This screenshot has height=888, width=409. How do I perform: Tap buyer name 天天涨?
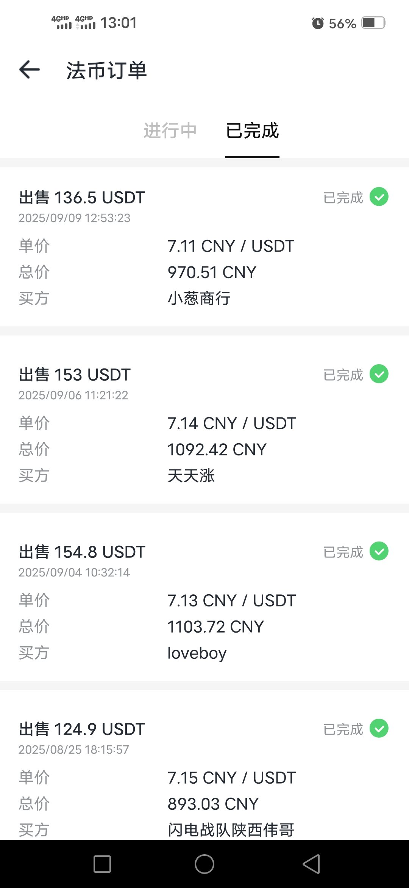pyautogui.click(x=191, y=475)
